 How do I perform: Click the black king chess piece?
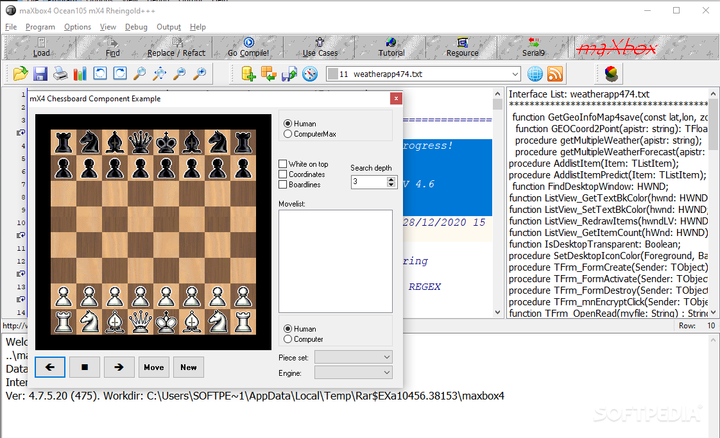166,142
